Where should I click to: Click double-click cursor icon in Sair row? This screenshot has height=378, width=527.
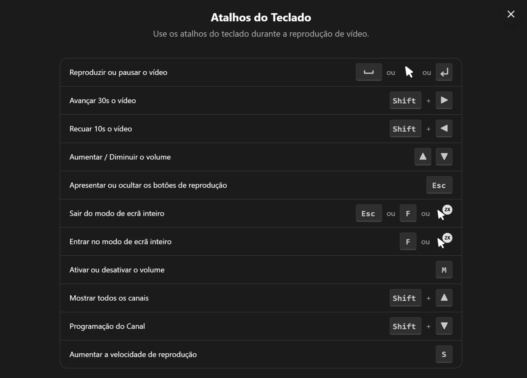pyautogui.click(x=444, y=213)
